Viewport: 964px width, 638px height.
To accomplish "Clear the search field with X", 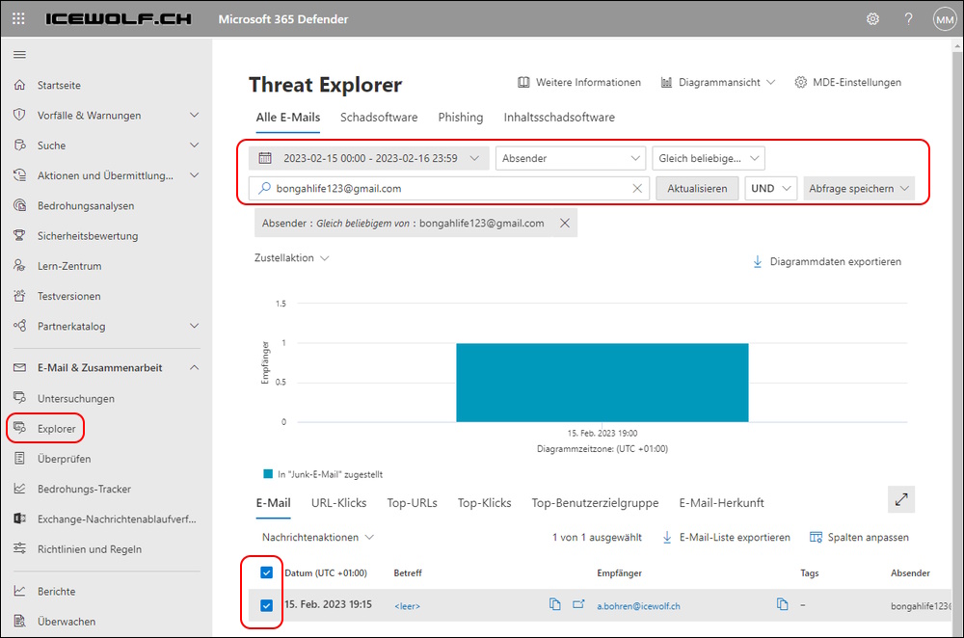I will [x=637, y=189].
